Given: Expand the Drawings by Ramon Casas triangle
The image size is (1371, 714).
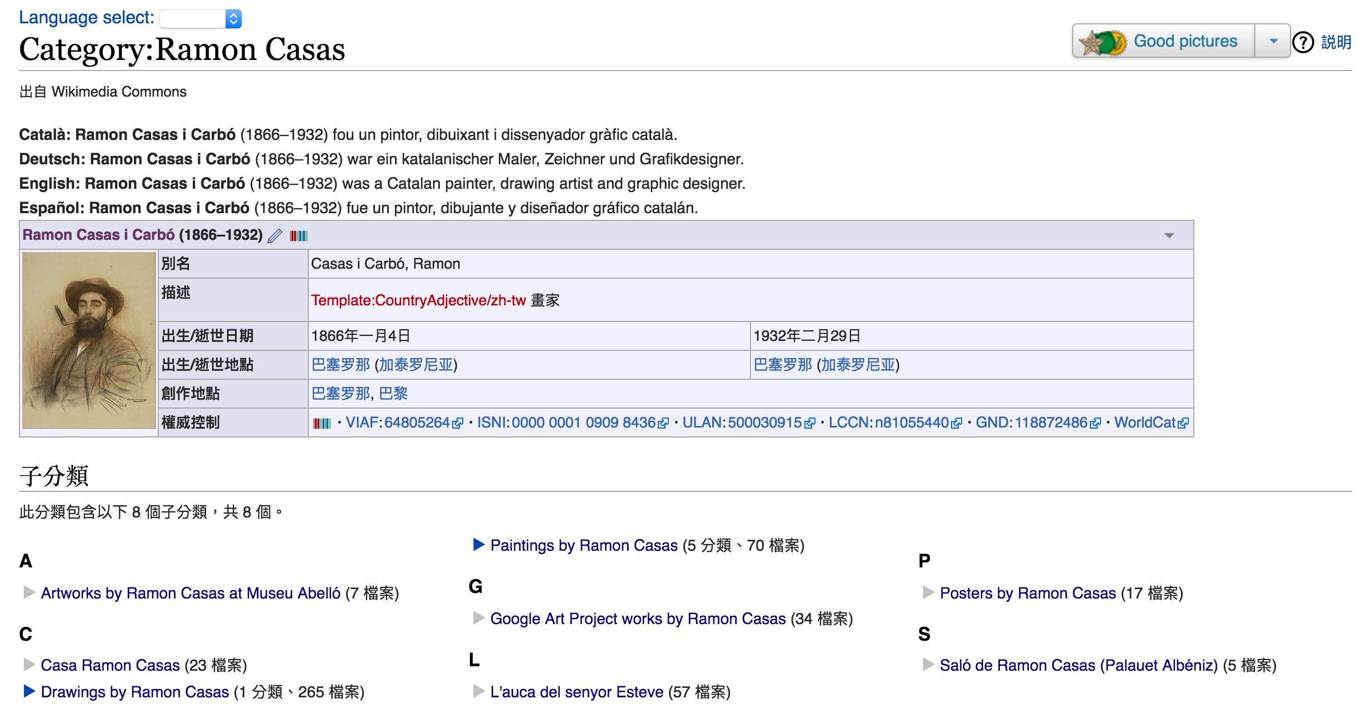Looking at the screenshot, I should point(27,691).
